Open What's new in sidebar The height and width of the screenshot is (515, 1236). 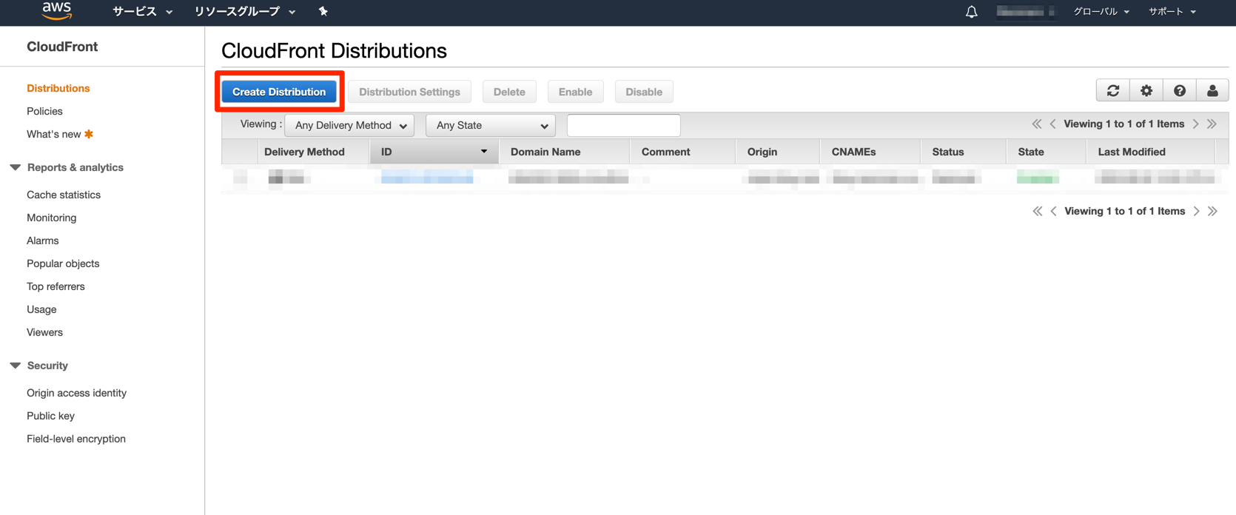click(53, 134)
